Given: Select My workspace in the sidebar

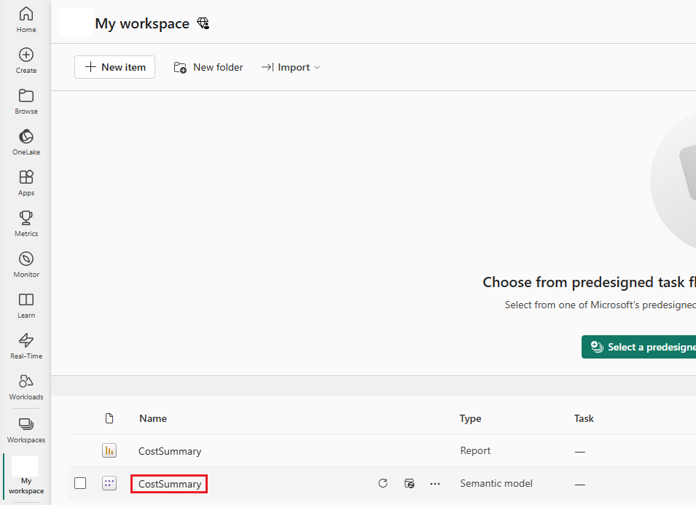Looking at the screenshot, I should point(26,475).
